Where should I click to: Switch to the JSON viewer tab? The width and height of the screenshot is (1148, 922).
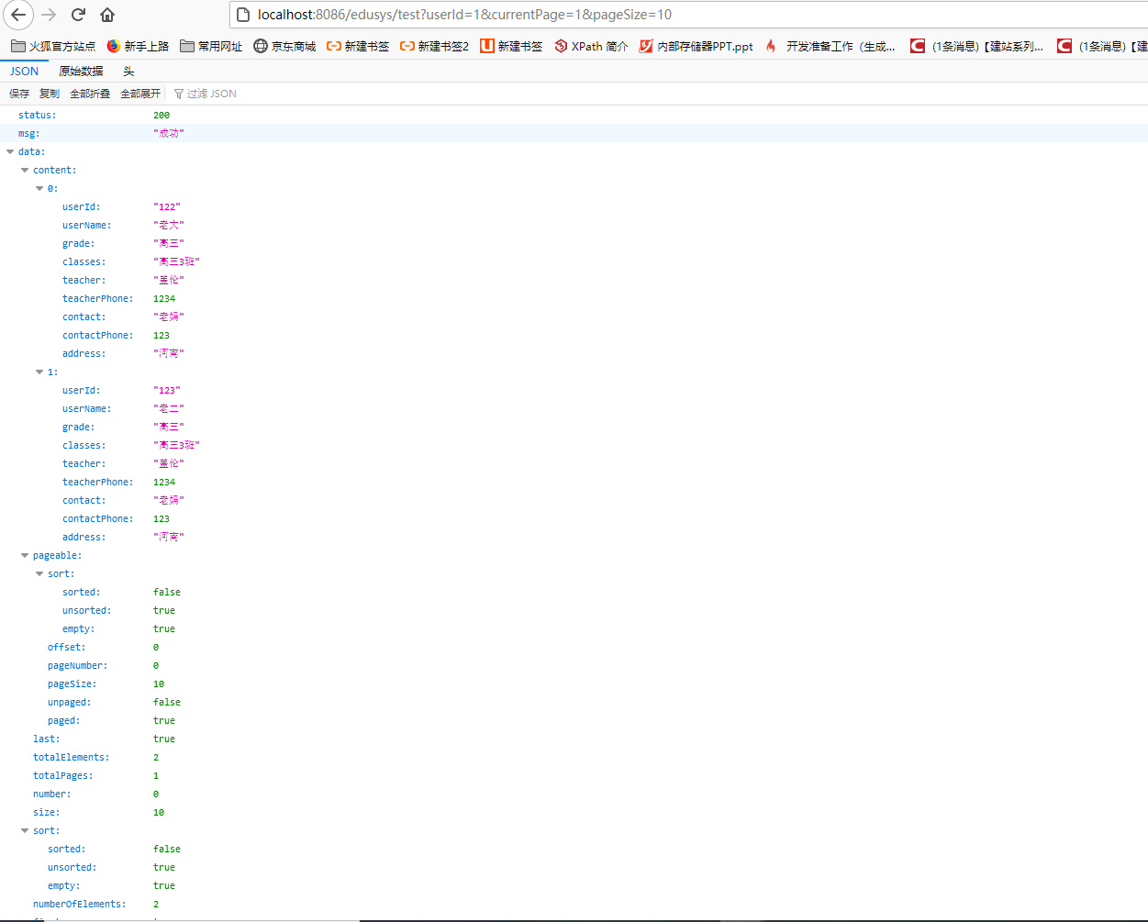click(x=25, y=71)
